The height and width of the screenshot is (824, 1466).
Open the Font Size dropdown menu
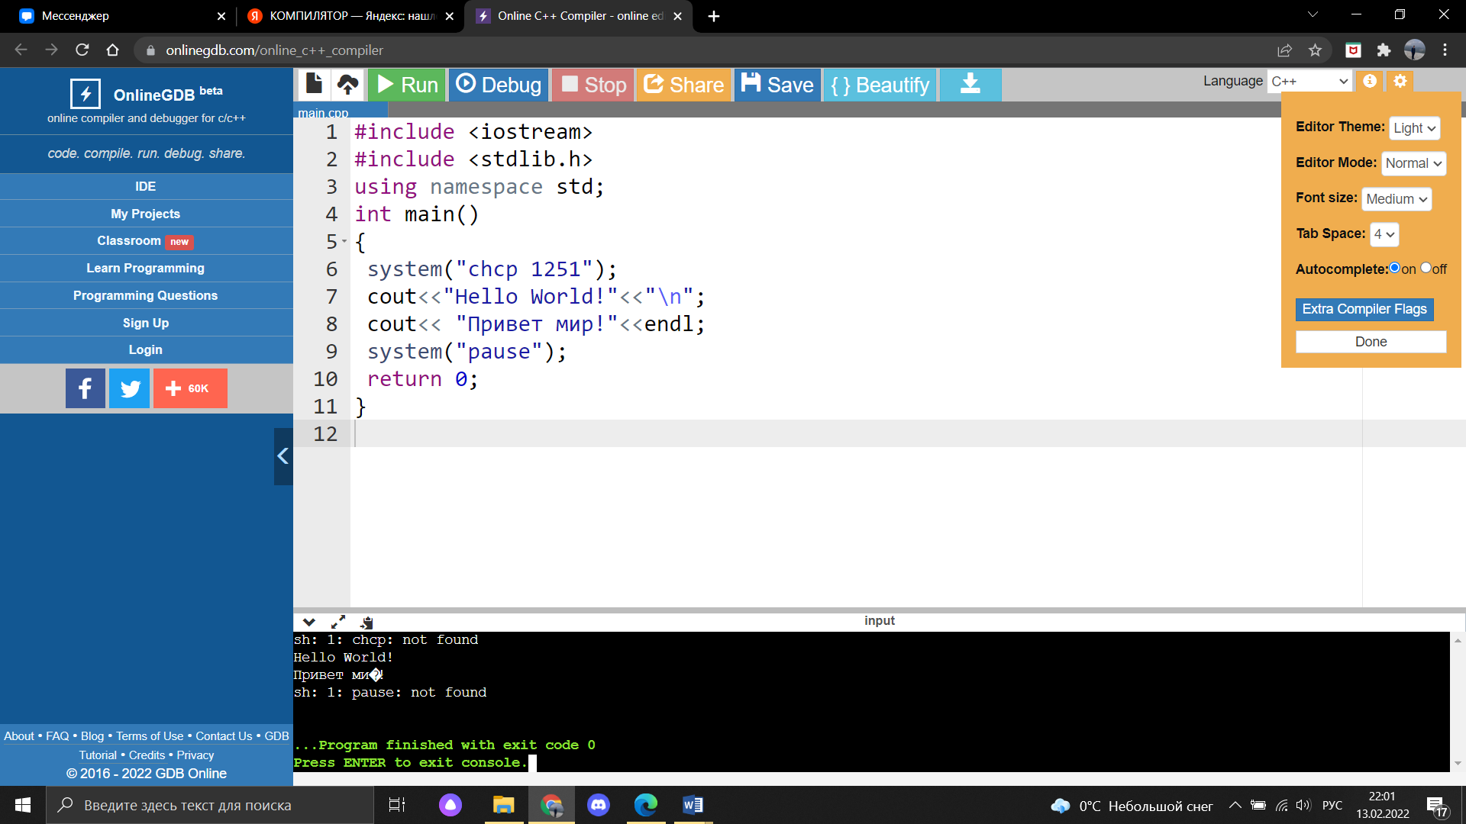(x=1396, y=198)
